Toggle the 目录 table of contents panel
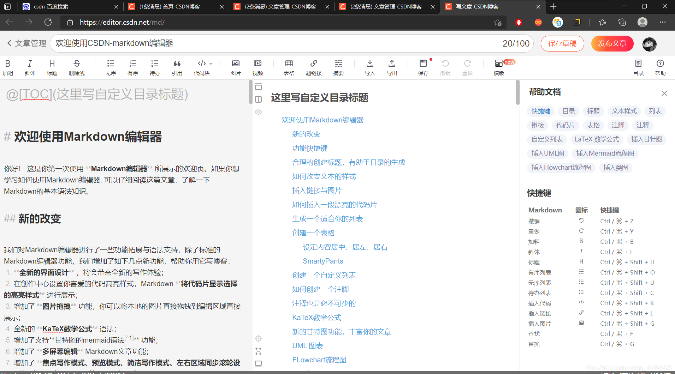675x374 pixels. point(638,67)
